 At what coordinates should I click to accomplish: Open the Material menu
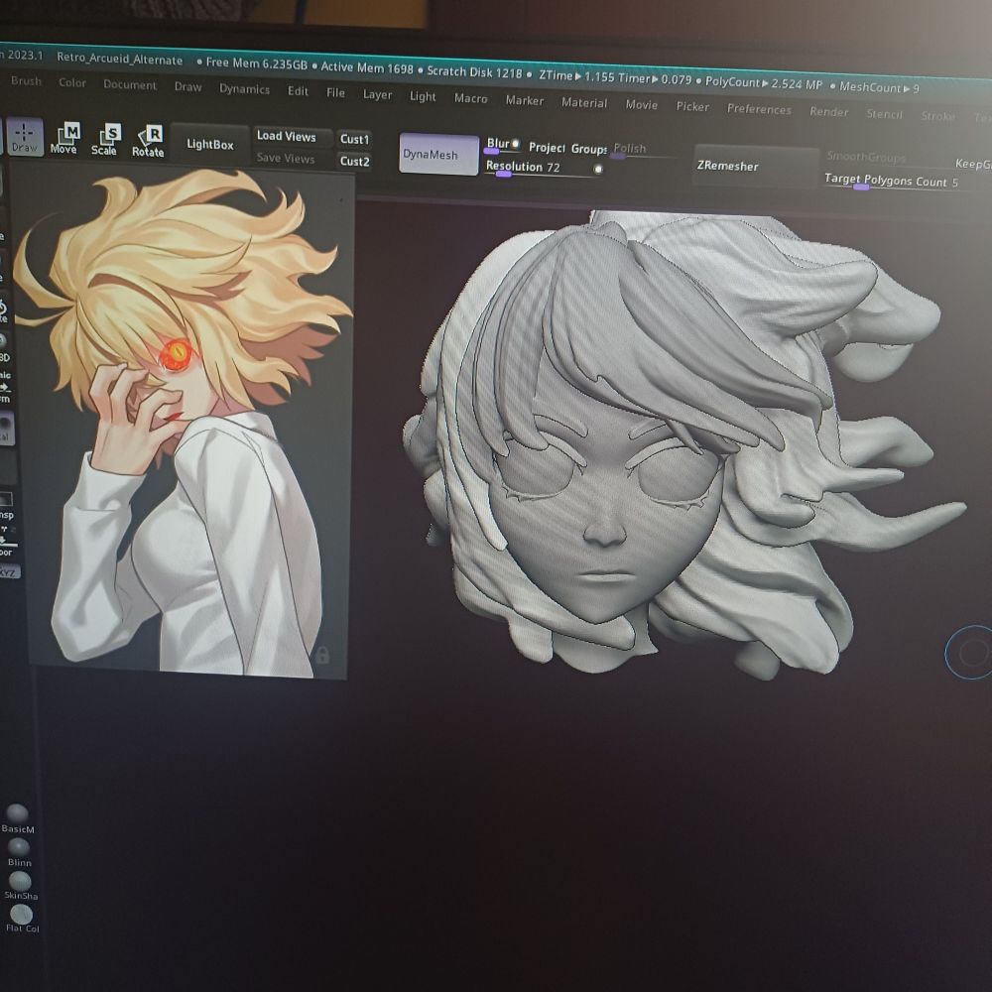point(584,103)
